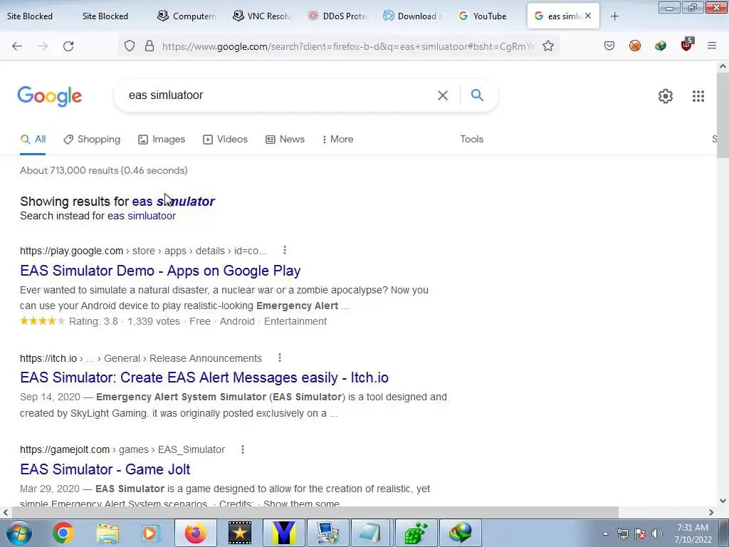Switch to the first Site Blocked tab

click(x=30, y=16)
